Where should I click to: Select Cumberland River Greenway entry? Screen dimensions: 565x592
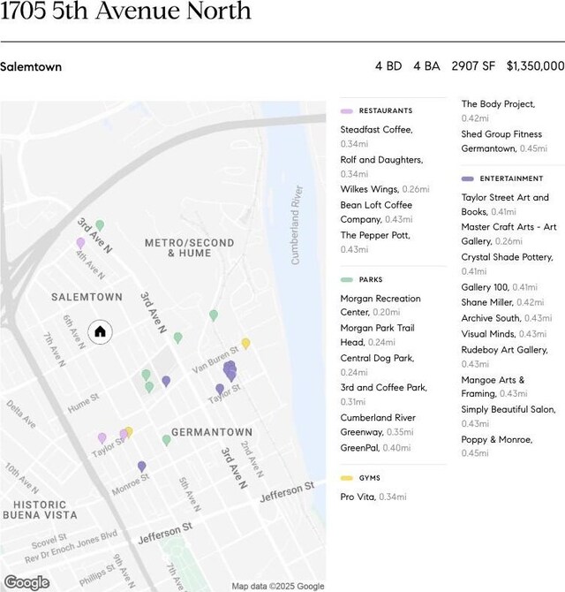point(378,424)
